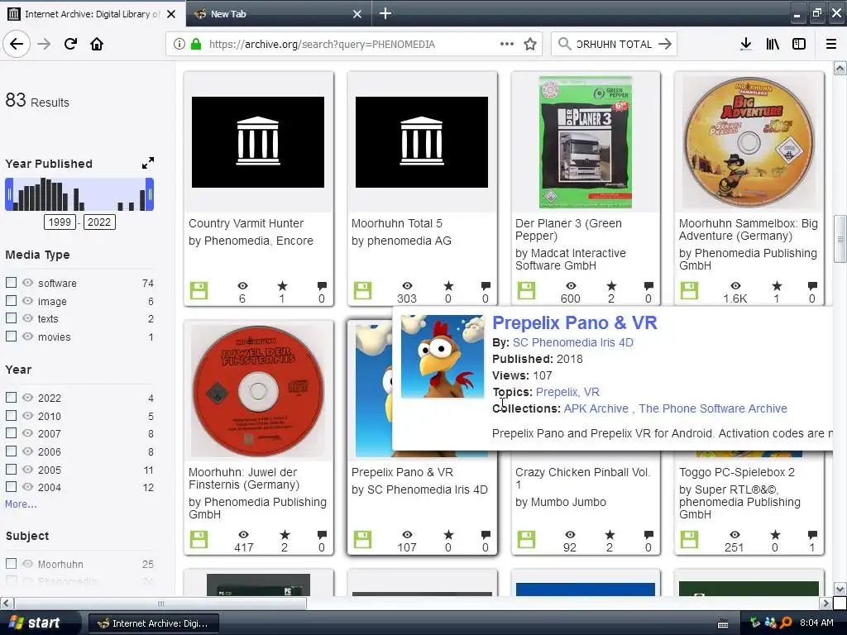Open a new browser tab
The image size is (847, 635).
click(385, 13)
